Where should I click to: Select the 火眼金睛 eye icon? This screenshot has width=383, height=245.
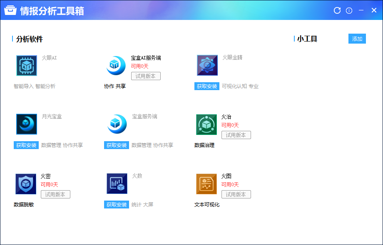pos(207,66)
